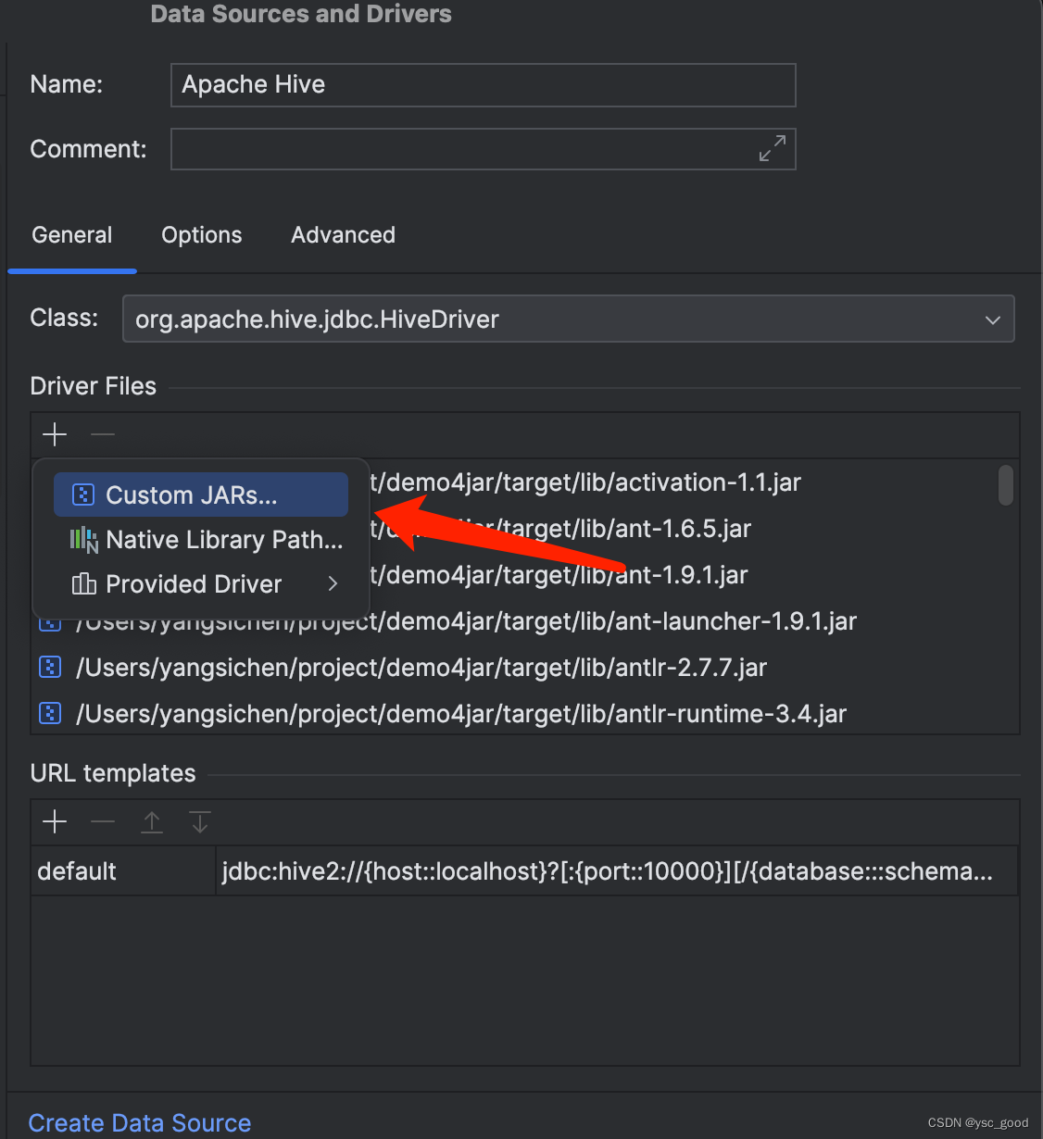Expand the driver class selection chevron

tap(992, 319)
